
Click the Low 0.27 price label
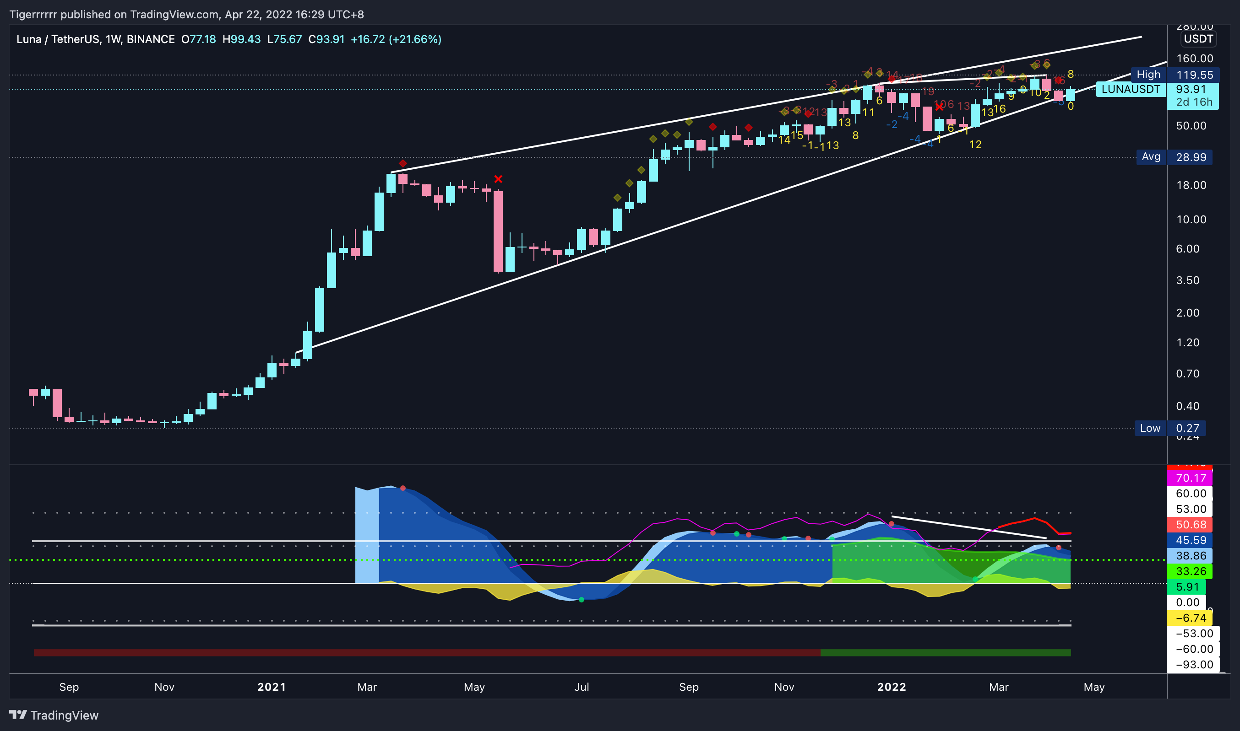click(x=1170, y=428)
